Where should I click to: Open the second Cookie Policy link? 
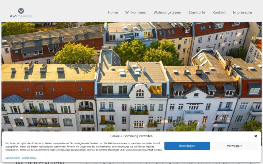pos(29,158)
